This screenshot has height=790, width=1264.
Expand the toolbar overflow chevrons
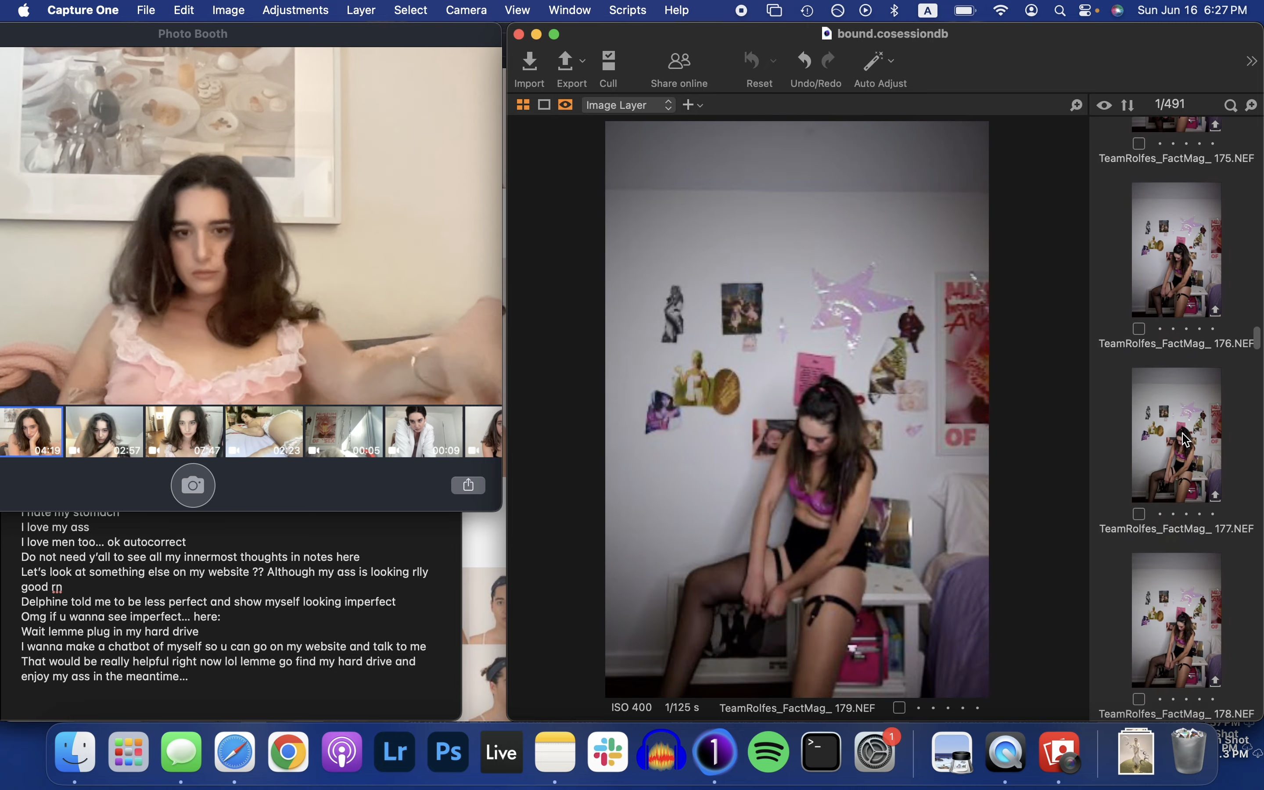pos(1251,61)
